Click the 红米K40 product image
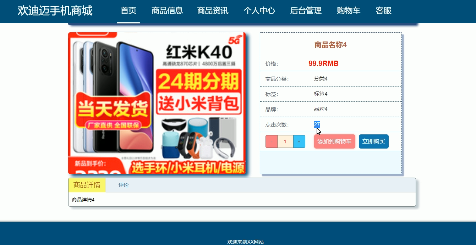The width and height of the screenshot is (476, 245). point(157,103)
